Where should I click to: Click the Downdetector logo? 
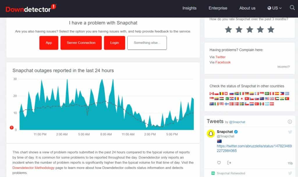pos(31,9)
